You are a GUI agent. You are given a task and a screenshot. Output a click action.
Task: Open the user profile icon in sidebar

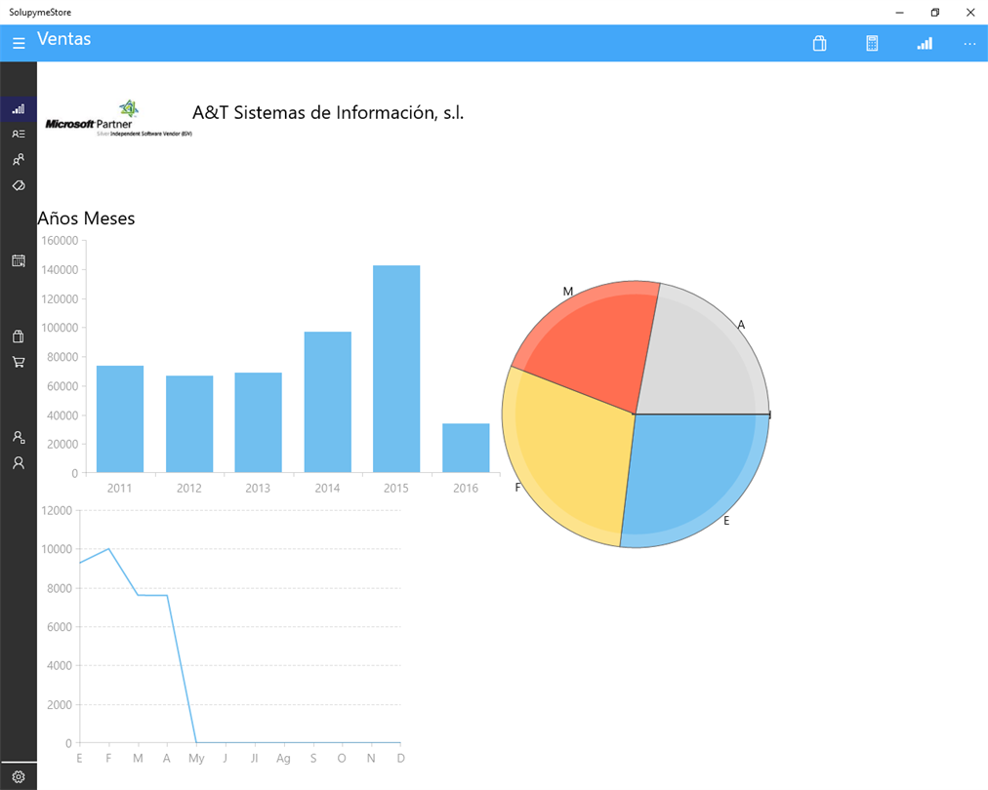coord(19,462)
